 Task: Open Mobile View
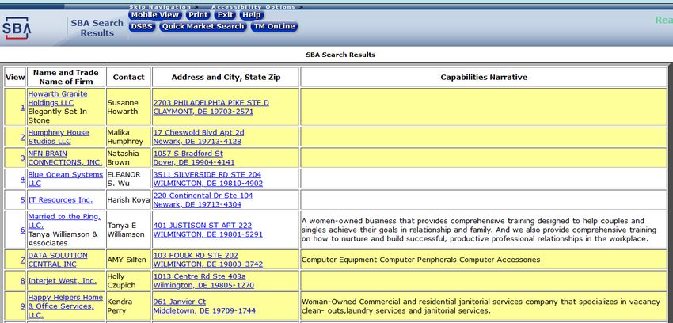155,15
